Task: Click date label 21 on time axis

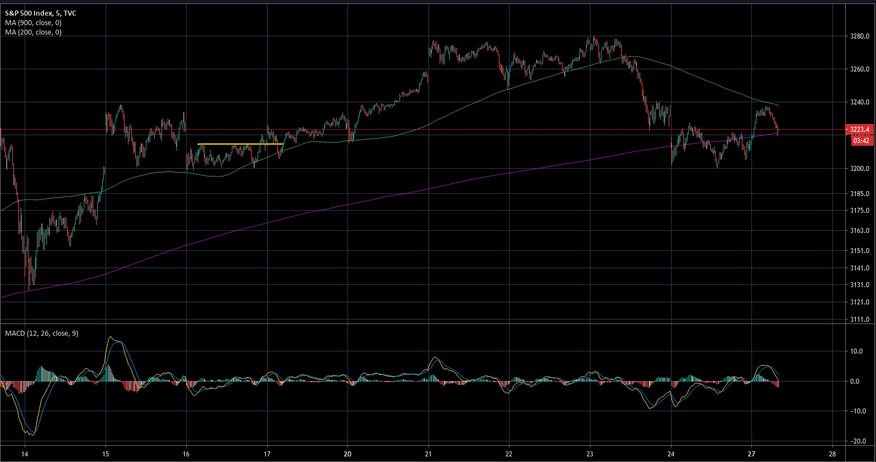Action: pyautogui.click(x=429, y=453)
